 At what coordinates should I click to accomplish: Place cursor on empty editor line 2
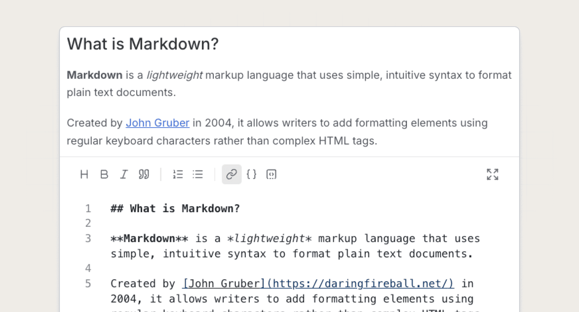[x=197, y=223]
